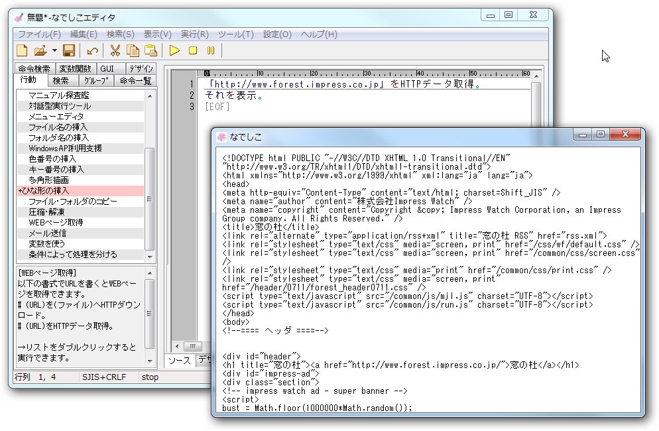Open the ファイル(F) menu
Image resolution: width=659 pixels, height=431 pixels.
pos(39,34)
